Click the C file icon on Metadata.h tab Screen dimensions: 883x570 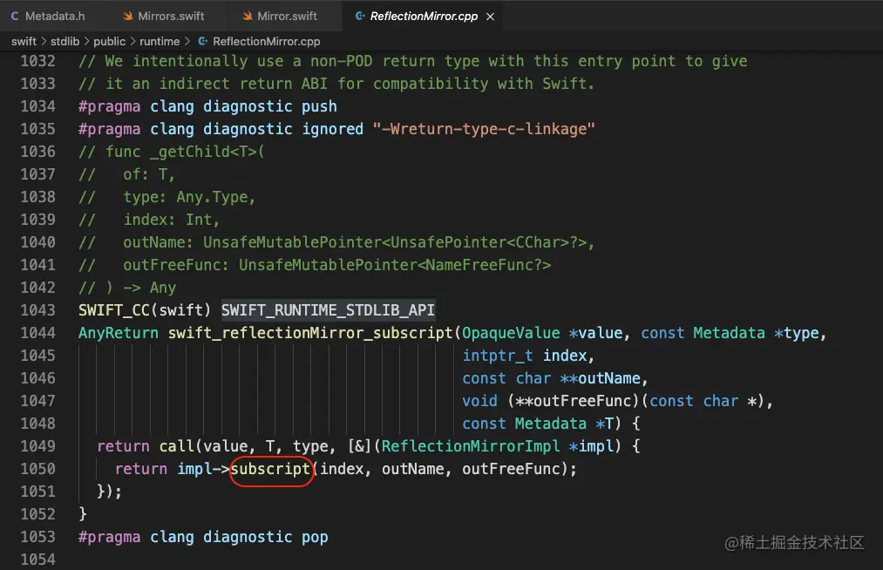pos(15,16)
